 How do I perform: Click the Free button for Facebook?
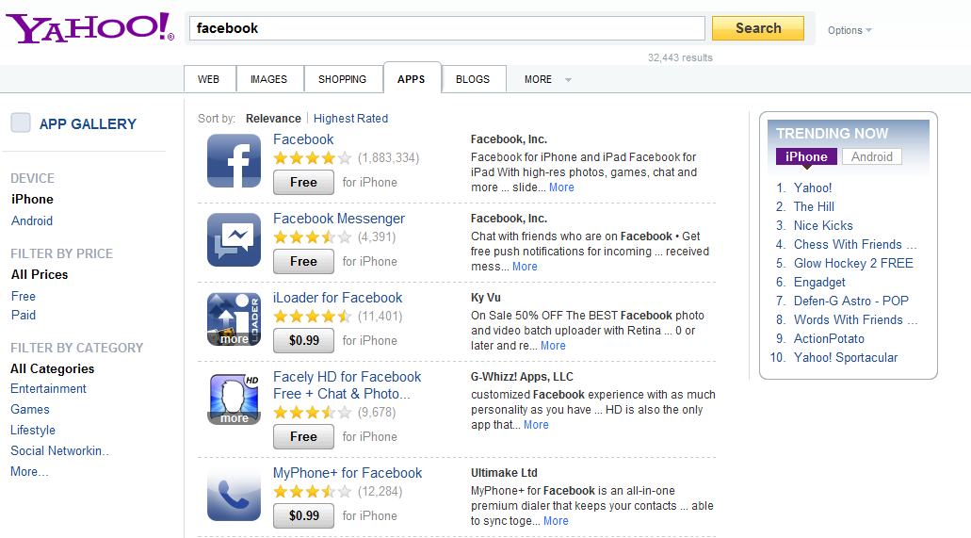click(303, 182)
